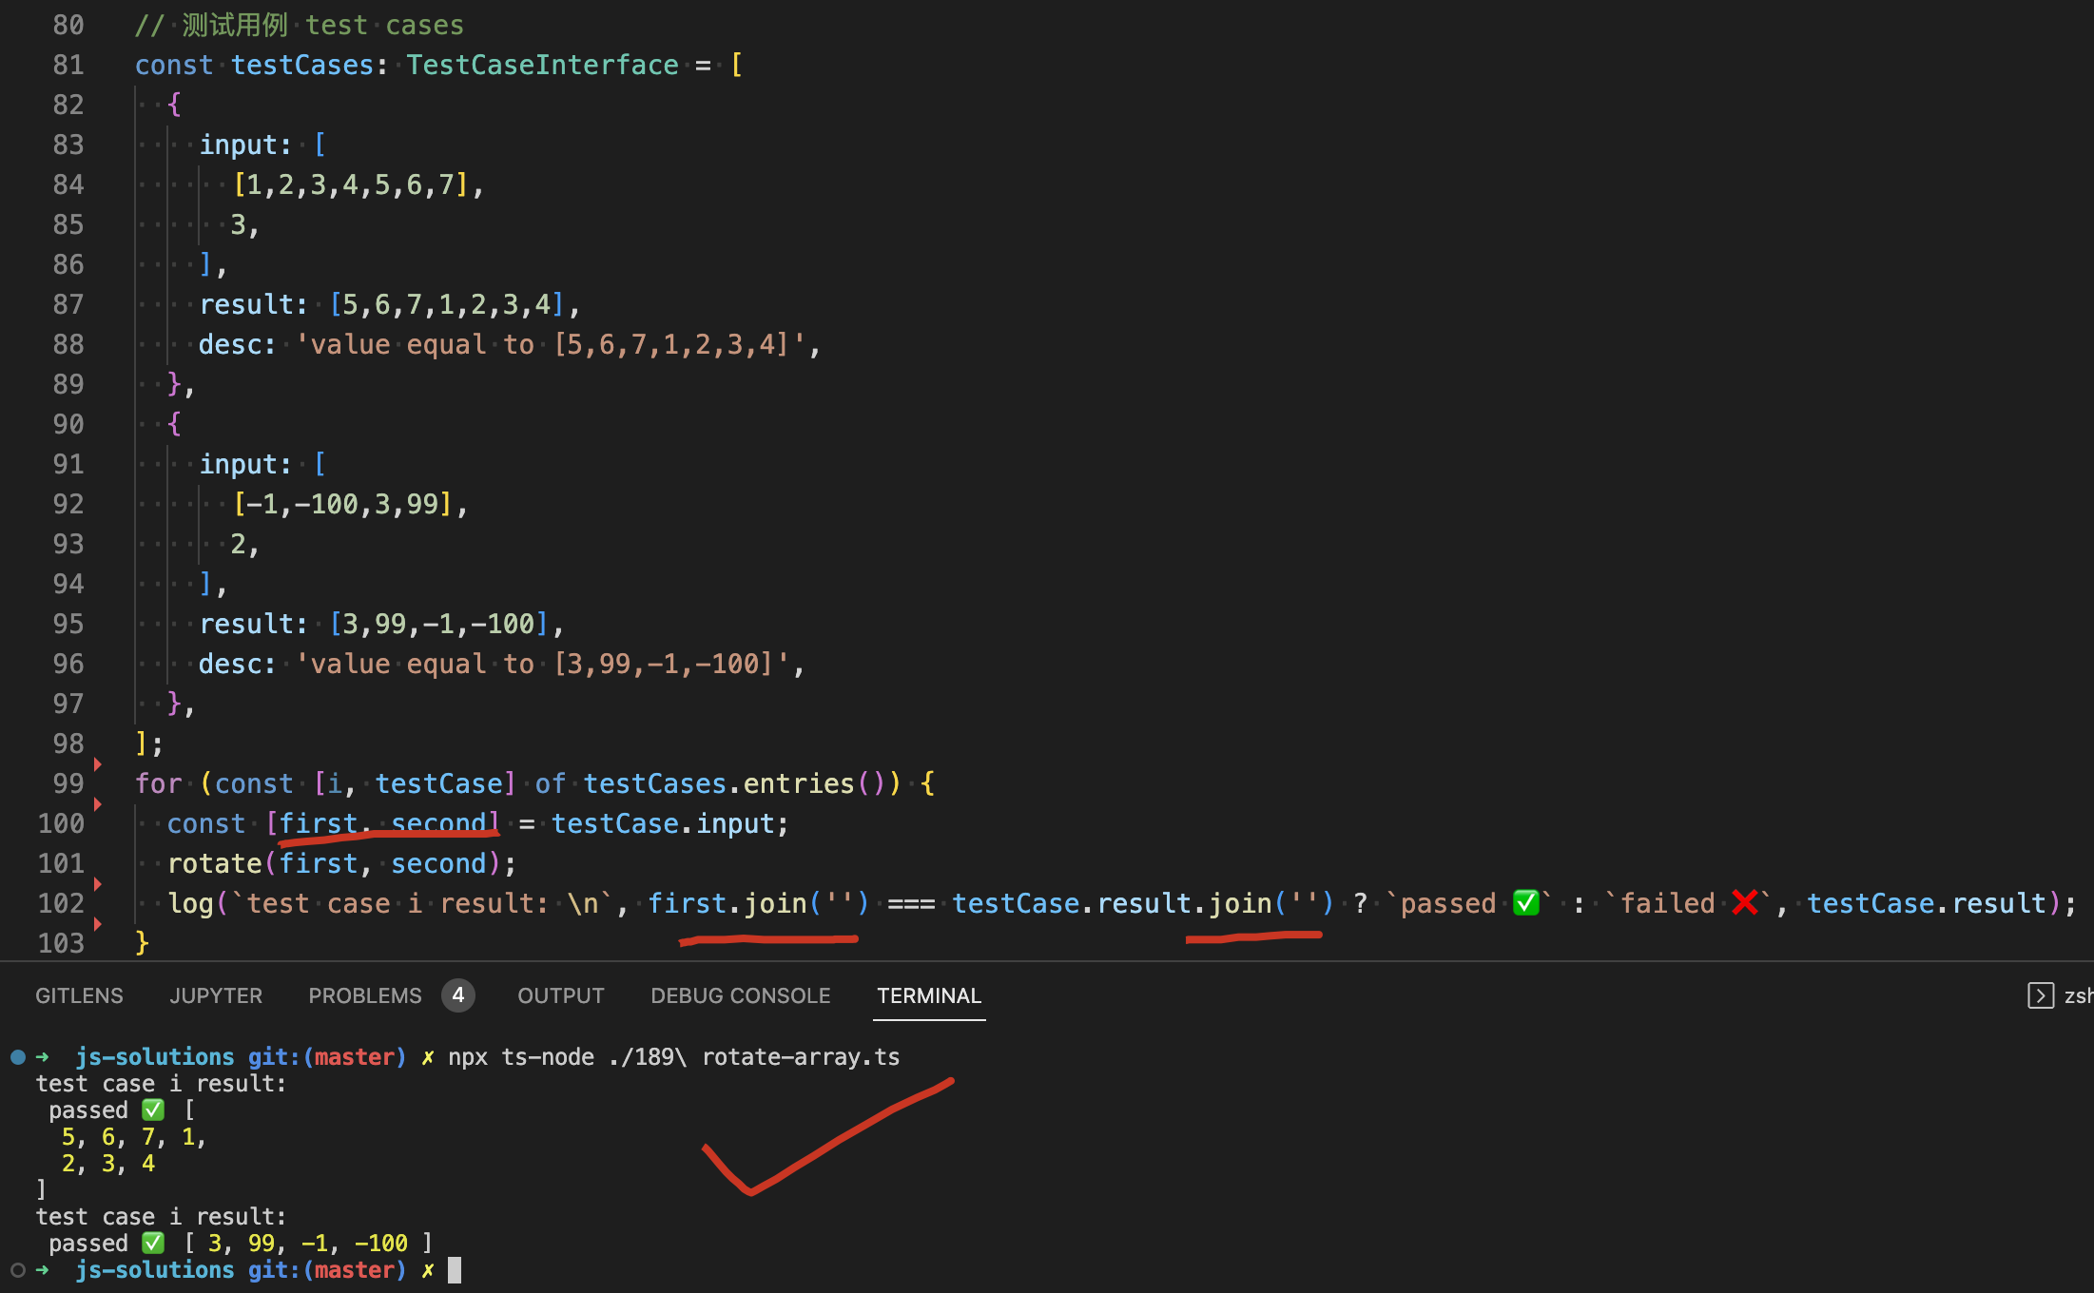The width and height of the screenshot is (2094, 1293).
Task: Click blue command dot beside npx command
Action: click(18, 1056)
